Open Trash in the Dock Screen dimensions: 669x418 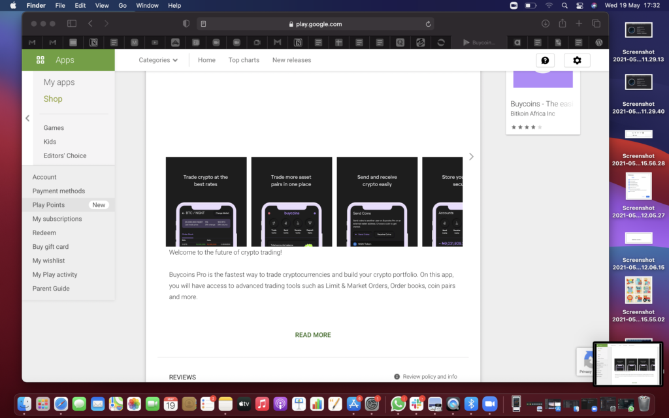pyautogui.click(x=644, y=404)
